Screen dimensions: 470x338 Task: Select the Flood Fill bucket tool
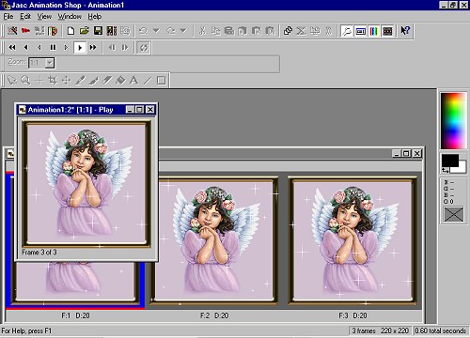[x=120, y=81]
